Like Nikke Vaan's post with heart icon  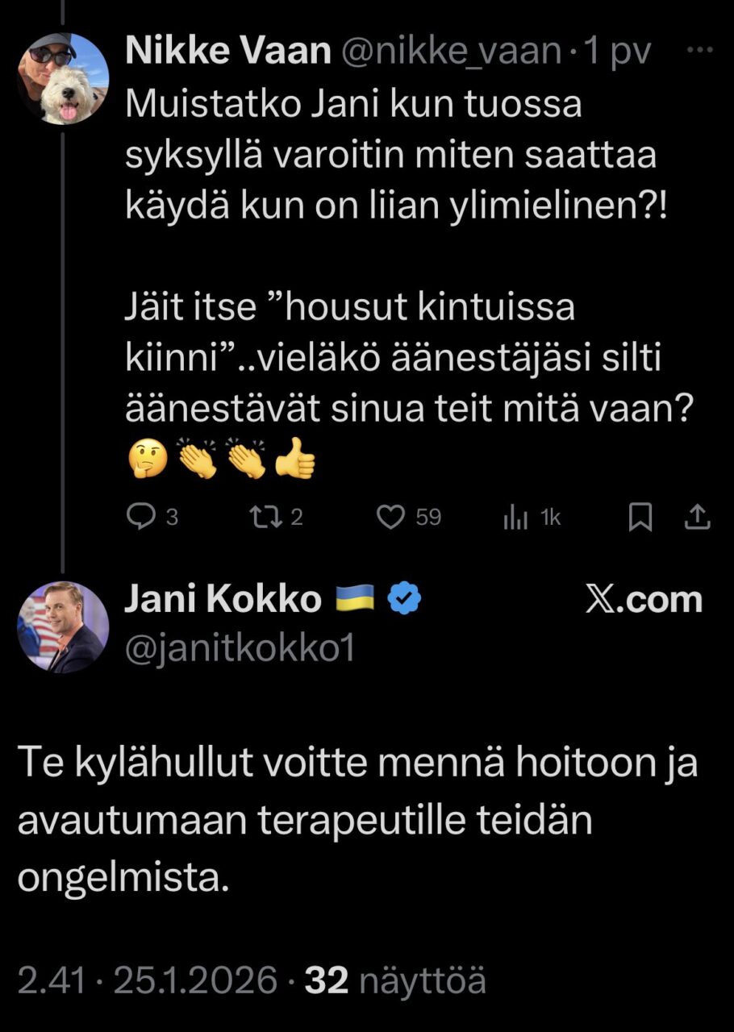(391, 518)
